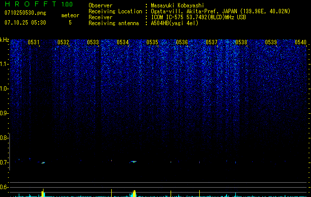Click the date 07.10.25 05:30
The image size is (311, 197).
[x=25, y=23]
